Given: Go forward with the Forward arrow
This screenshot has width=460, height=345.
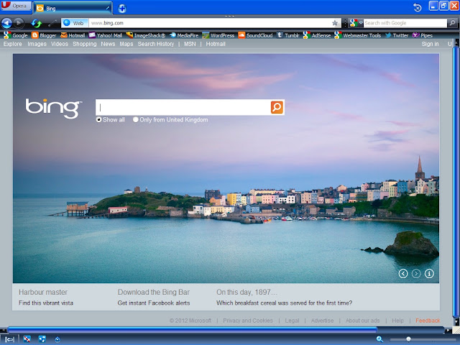Looking at the screenshot, I should 19,23.
